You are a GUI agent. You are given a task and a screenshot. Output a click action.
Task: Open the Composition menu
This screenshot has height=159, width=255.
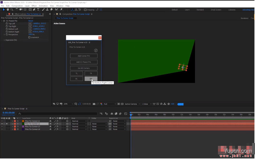[17, 6]
